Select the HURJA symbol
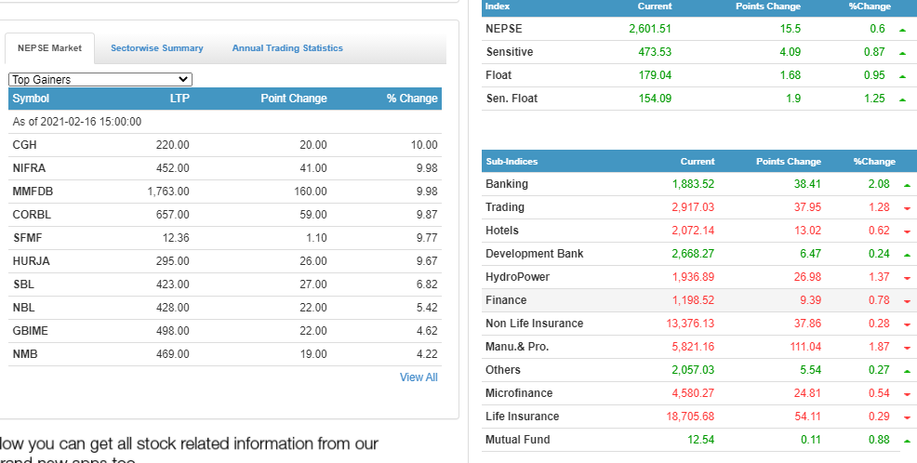 tap(31, 261)
